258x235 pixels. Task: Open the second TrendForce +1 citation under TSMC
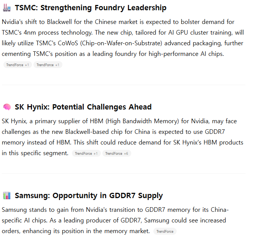tap(48, 65)
